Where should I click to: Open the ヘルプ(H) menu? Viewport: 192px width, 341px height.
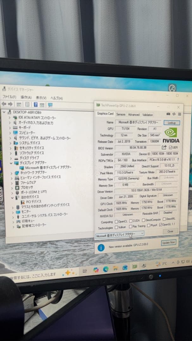[x=57, y=98]
